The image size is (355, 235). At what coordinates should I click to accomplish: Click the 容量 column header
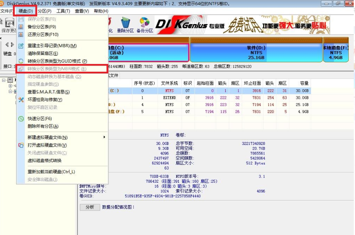tap(304, 83)
